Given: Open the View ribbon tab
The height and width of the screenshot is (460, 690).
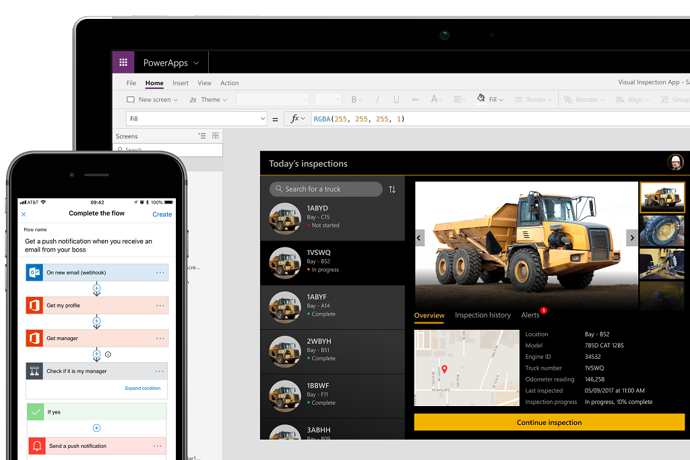Looking at the screenshot, I should tap(204, 83).
